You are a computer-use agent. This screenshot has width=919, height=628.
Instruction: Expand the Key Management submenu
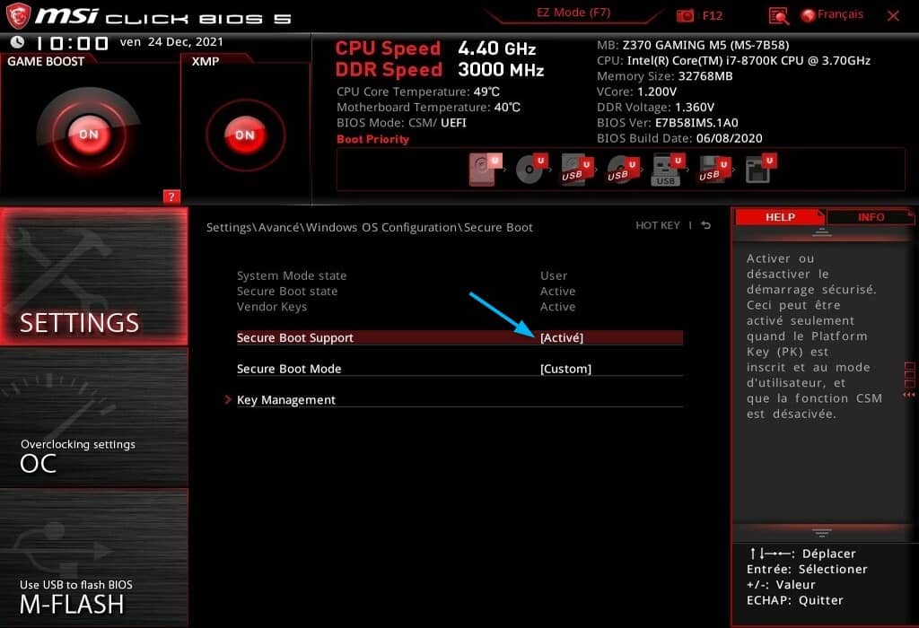[286, 400]
